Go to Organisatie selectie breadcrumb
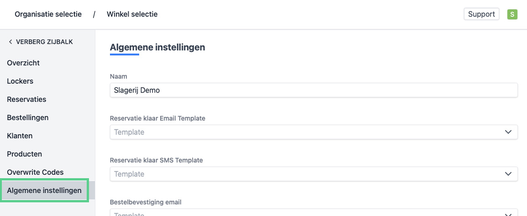This screenshot has width=527, height=216. [48, 14]
